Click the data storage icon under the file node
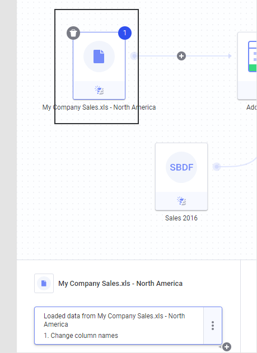This screenshot has width=257, height=353. coord(99,90)
